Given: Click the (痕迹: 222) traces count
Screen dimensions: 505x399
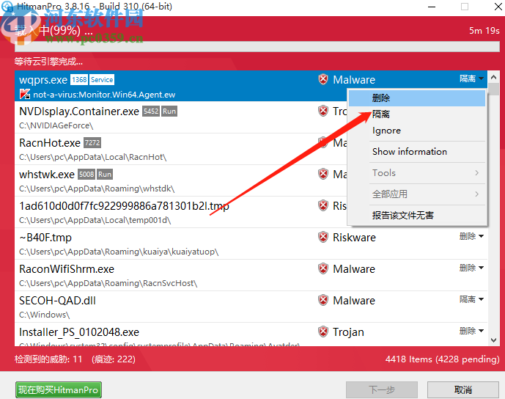Looking at the screenshot, I should pos(114,359).
